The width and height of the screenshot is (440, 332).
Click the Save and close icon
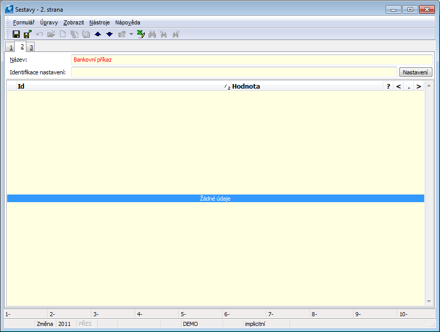(27, 34)
